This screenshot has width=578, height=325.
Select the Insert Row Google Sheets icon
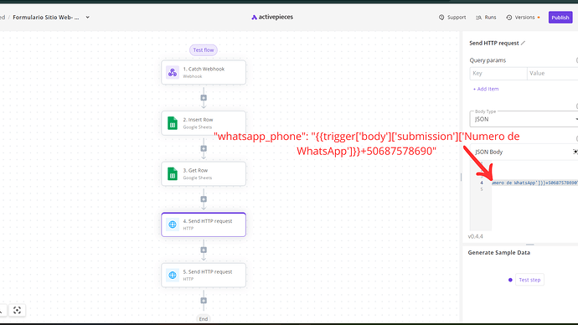click(x=173, y=123)
